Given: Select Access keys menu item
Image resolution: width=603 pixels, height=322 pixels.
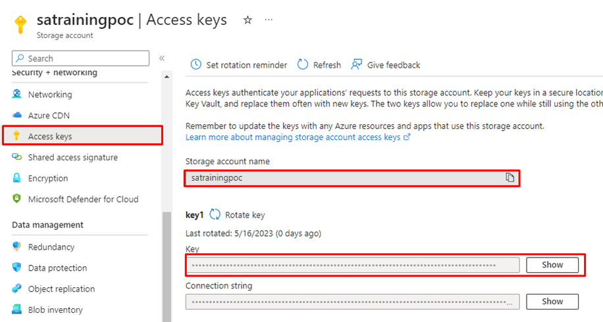Looking at the screenshot, I should (50, 137).
